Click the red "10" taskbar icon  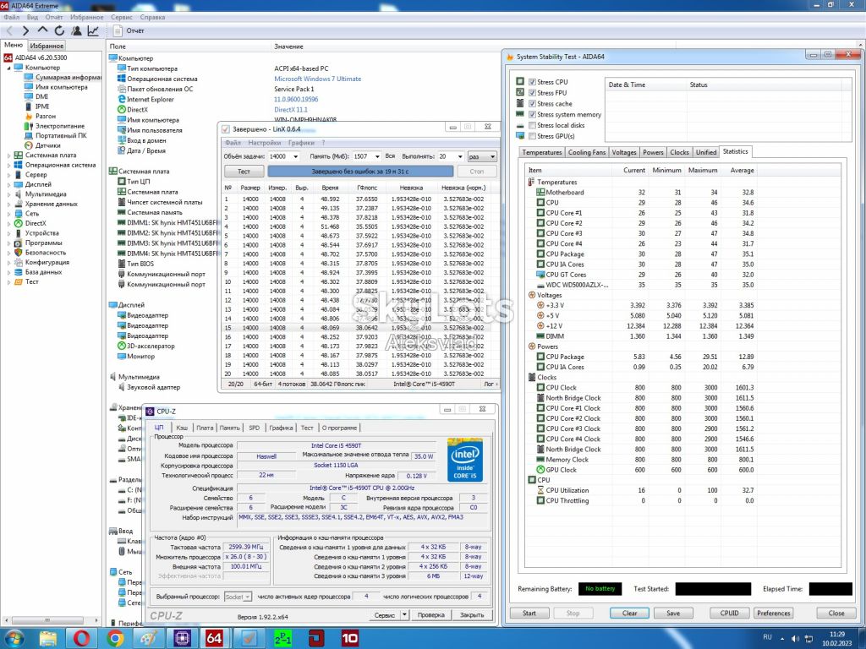coord(349,639)
